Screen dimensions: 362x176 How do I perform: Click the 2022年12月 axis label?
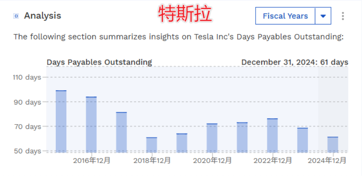273,161
